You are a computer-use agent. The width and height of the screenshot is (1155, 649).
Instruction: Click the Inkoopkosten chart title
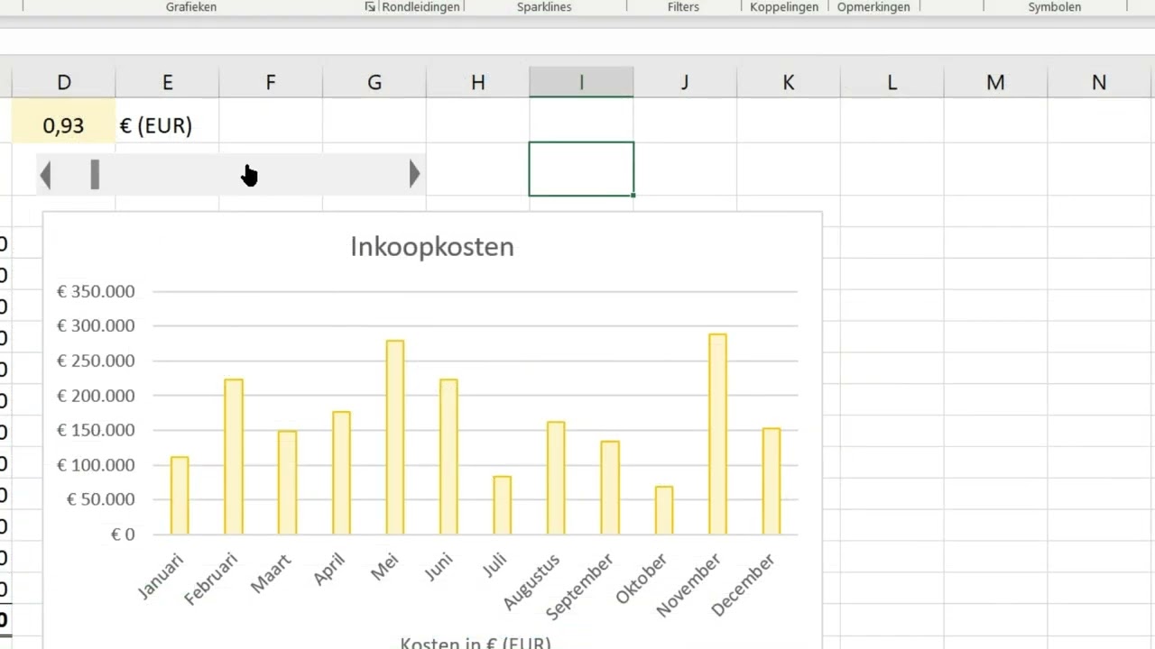pos(432,246)
